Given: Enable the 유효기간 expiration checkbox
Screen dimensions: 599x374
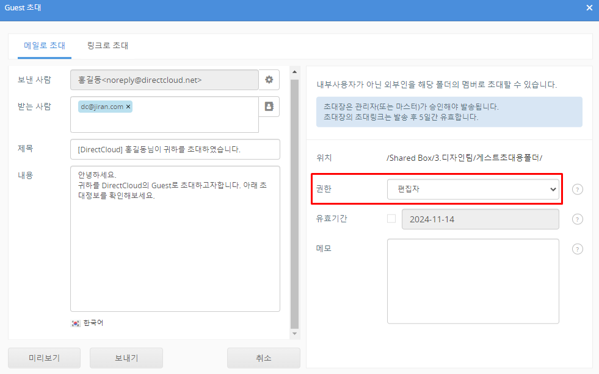Looking at the screenshot, I should tap(391, 219).
